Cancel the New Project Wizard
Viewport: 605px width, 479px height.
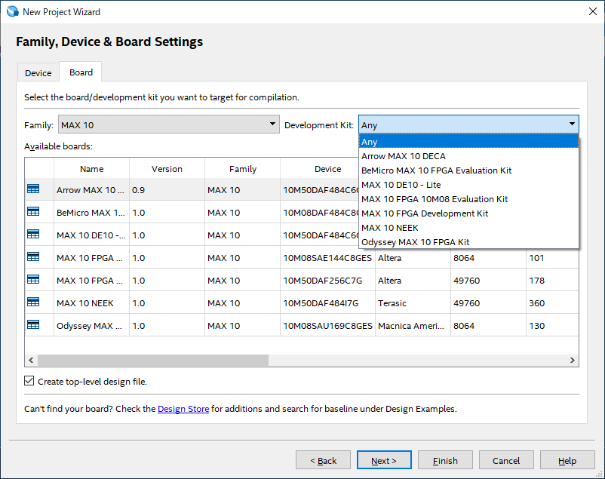[x=506, y=460]
